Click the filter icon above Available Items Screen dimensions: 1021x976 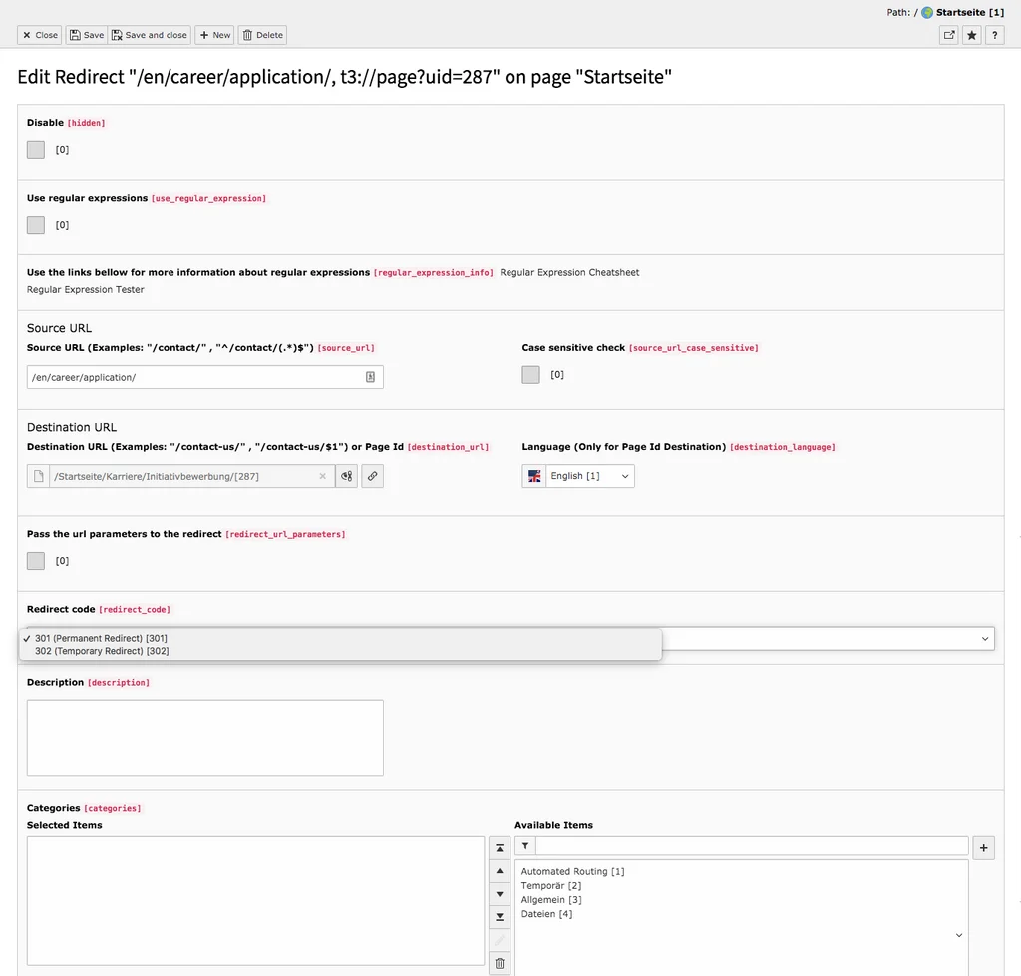524,845
